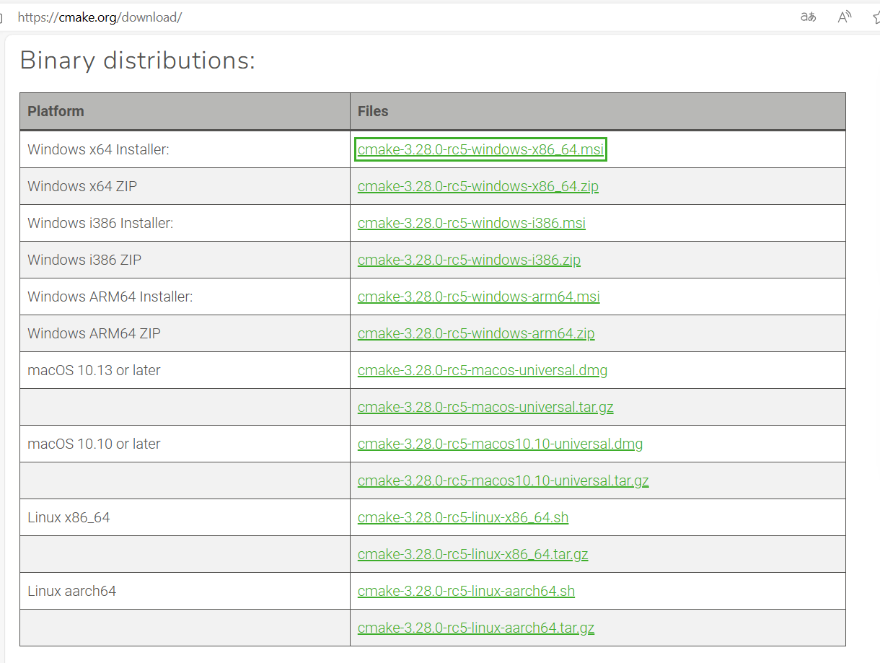Screen dimensions: 880x663
Task: Get cmake-3.28.0-rc5-linux-x86_64.tar.gz archive
Action: pos(472,554)
